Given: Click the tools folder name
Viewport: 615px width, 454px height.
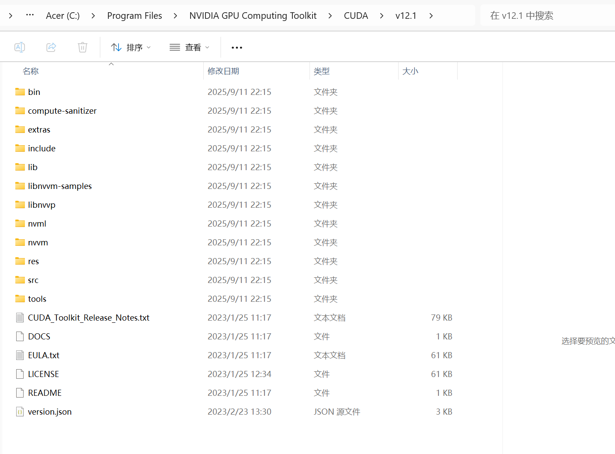Looking at the screenshot, I should tap(37, 299).
